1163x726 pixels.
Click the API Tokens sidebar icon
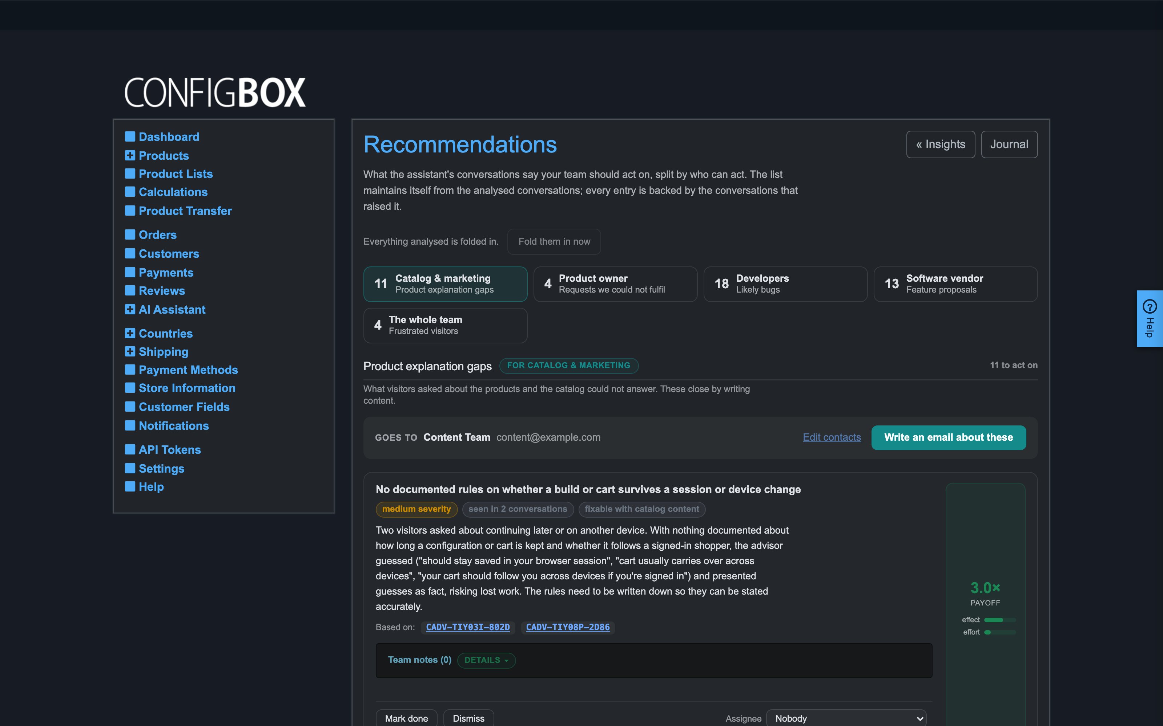tap(130, 449)
